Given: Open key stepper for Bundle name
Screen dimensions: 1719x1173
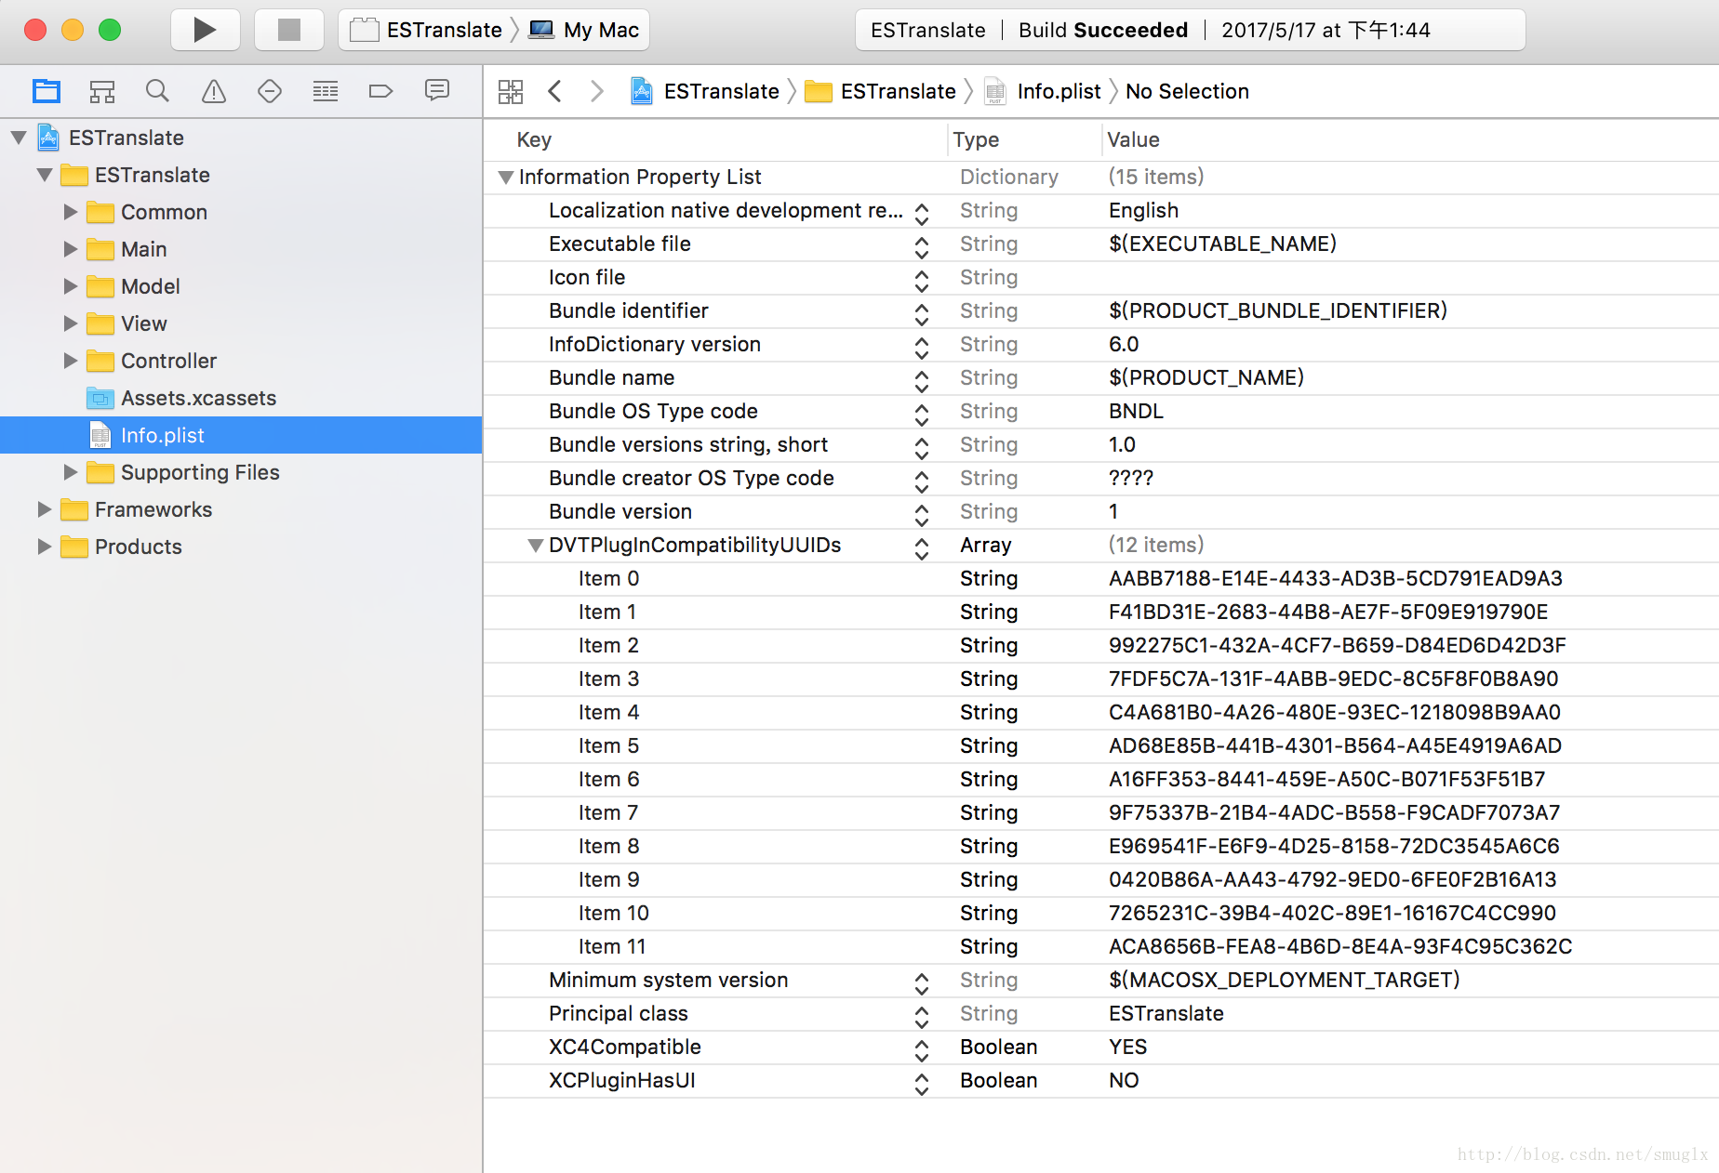Looking at the screenshot, I should [922, 381].
